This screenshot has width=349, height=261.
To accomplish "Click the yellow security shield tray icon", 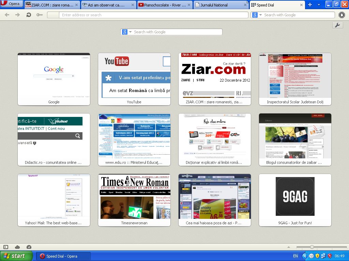I will pos(318,256).
